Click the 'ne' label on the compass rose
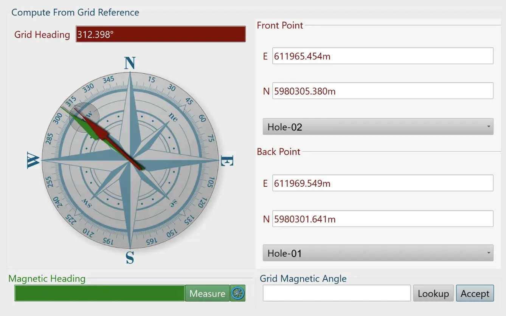The height and width of the screenshot is (316, 506). point(172,117)
